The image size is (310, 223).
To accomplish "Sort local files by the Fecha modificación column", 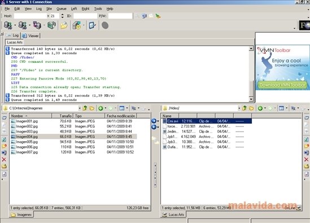I will click(121, 116).
